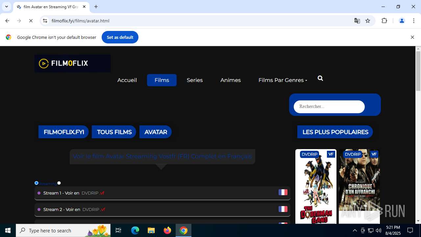Expand the Films Par Genres dropdown
Screen dimensions: 421x237
[x=283, y=80]
